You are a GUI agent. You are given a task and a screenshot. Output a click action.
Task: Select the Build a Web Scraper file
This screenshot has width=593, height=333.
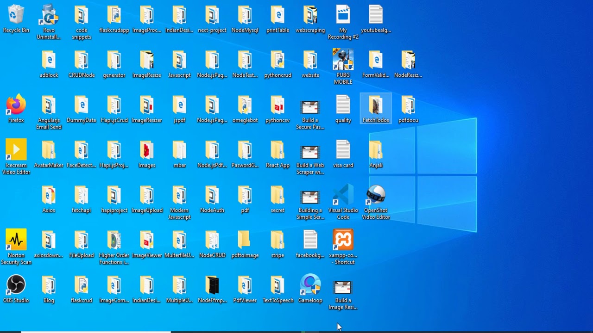[x=310, y=152]
